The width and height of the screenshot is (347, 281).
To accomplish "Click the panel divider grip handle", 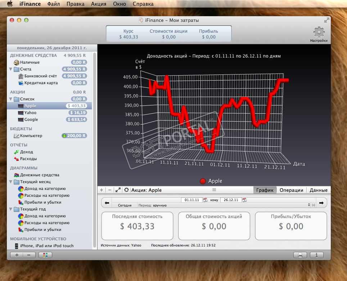I will [x=214, y=190].
